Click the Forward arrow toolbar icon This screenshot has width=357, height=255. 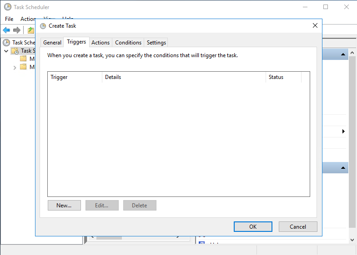coord(17,30)
